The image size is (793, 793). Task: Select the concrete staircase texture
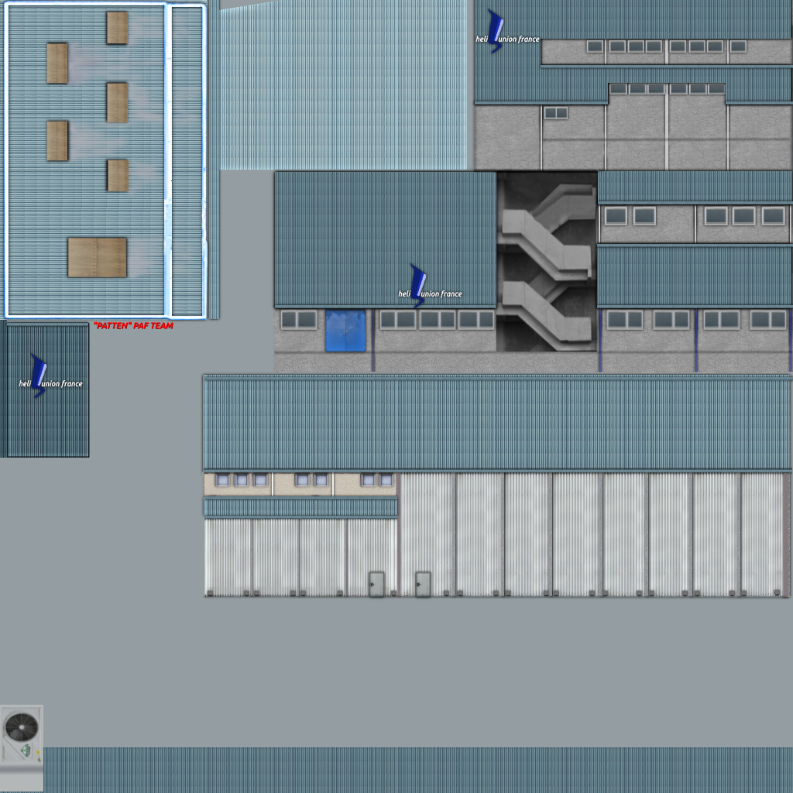547,261
